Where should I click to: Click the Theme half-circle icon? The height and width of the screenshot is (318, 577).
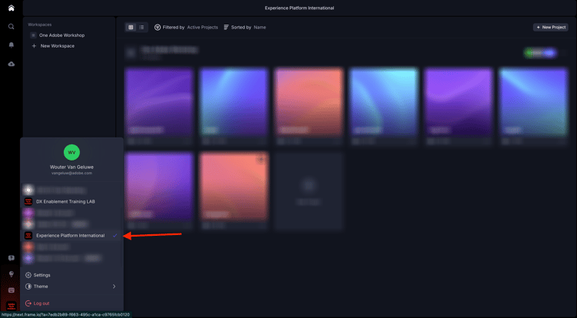coord(28,287)
